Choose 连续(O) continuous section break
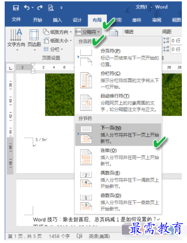 (x=118, y=157)
